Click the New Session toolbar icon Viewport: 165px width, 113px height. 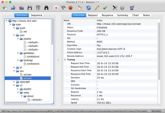(x=5, y=8)
